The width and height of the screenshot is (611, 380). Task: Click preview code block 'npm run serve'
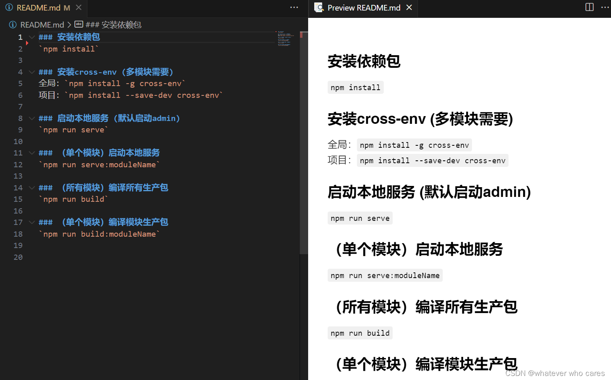point(360,218)
